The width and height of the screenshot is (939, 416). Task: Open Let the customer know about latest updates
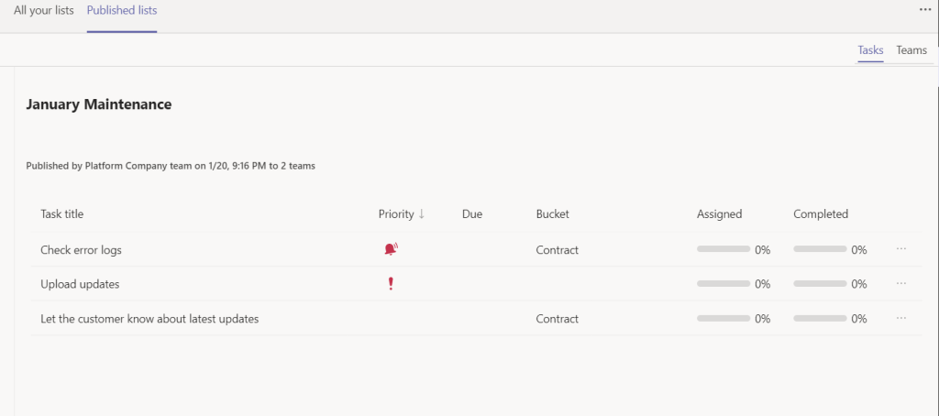point(149,319)
